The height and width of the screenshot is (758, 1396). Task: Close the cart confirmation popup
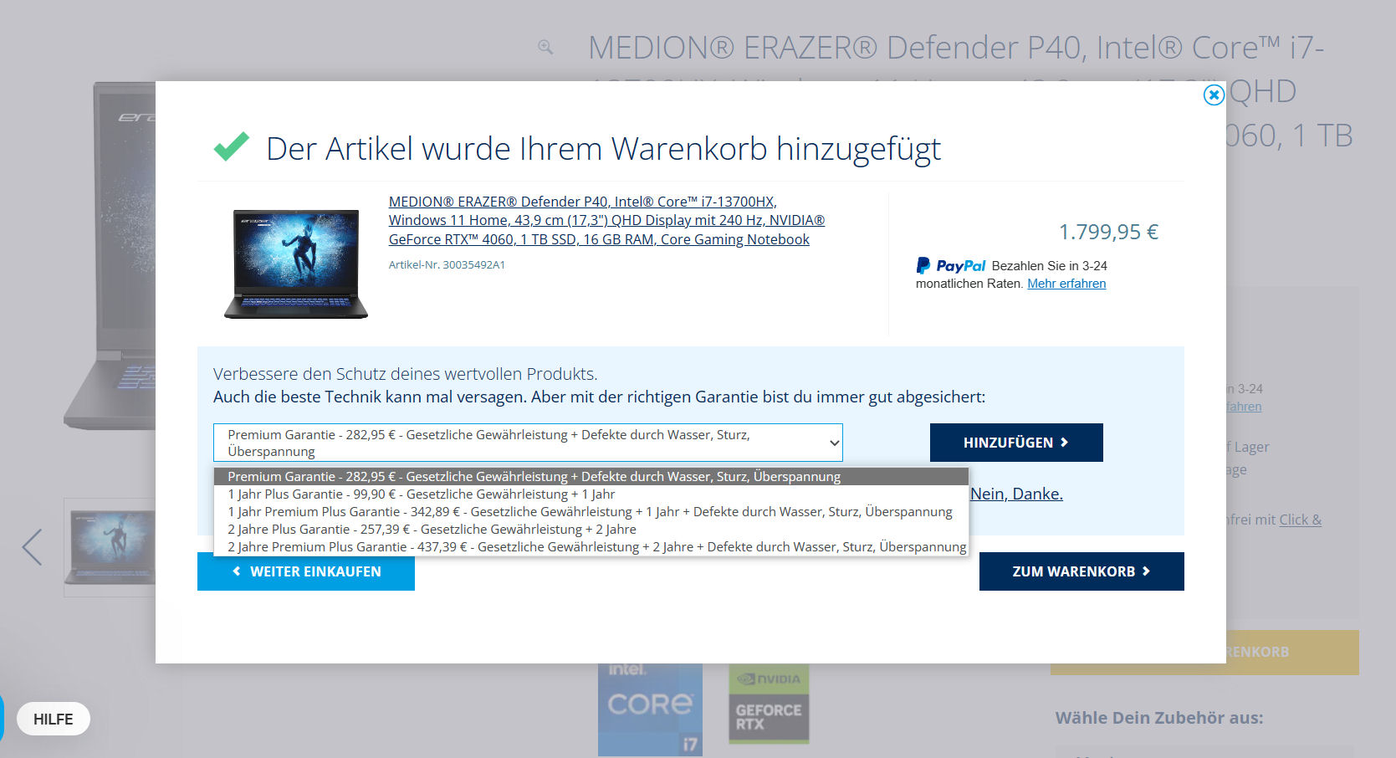point(1213,95)
